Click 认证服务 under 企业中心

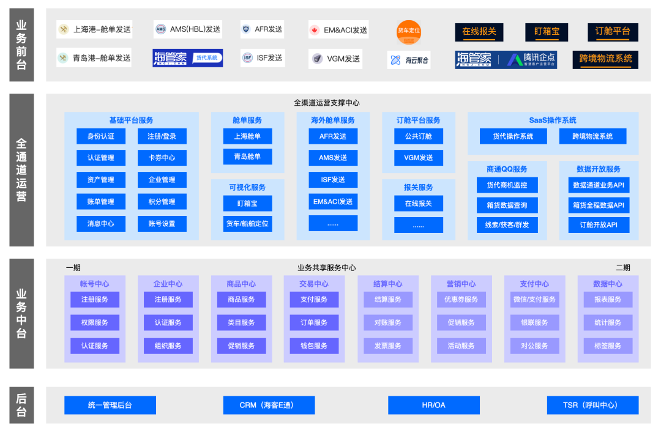click(x=168, y=323)
